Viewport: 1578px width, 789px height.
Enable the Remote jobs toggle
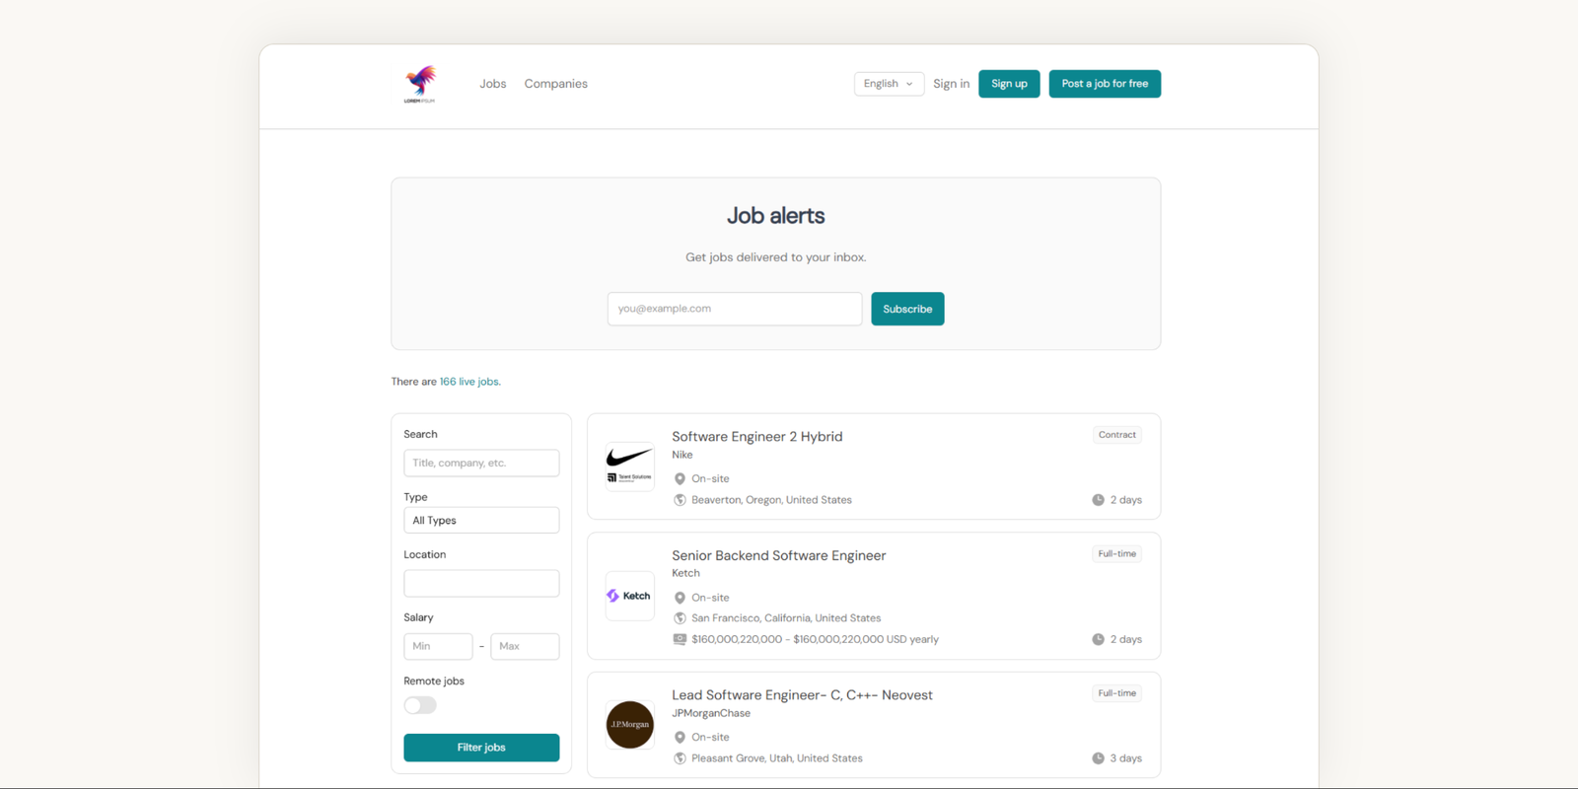(x=420, y=705)
